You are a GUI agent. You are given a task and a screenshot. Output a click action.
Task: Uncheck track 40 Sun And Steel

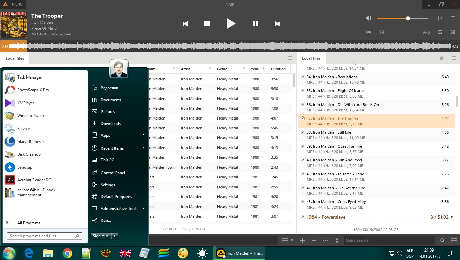point(303,160)
